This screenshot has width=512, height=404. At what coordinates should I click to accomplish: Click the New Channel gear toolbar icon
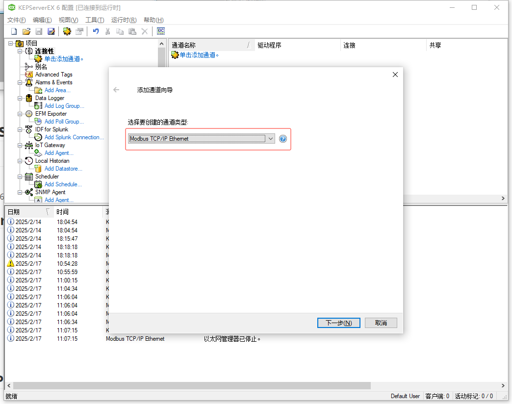coord(67,31)
